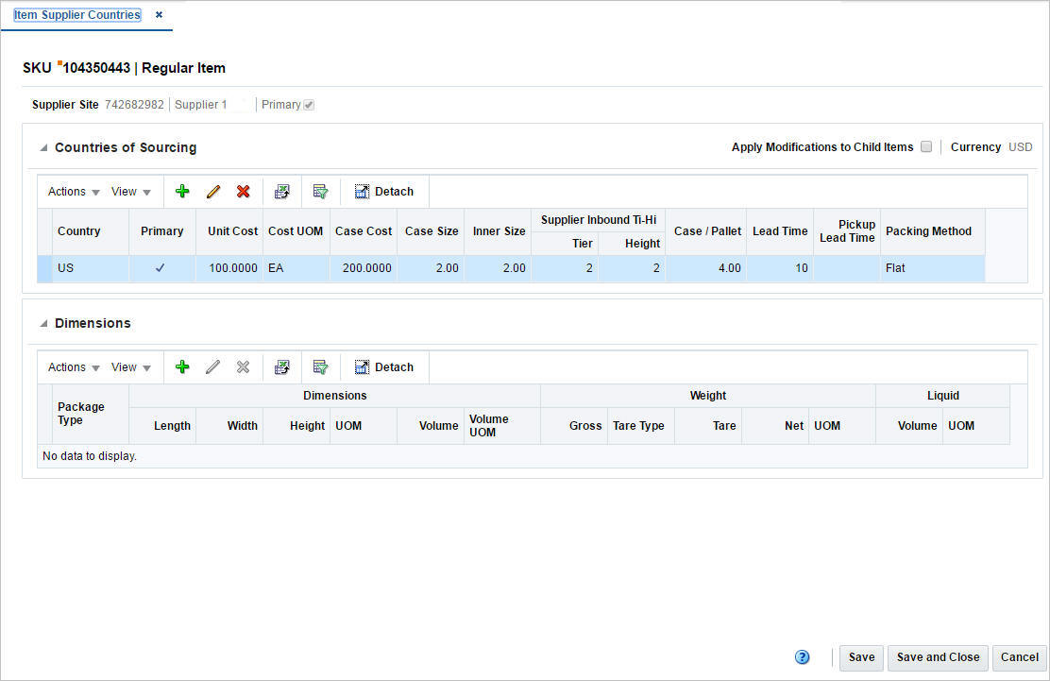Click the Unit Cost column header
Viewport: 1050px width, 681px height.
(229, 231)
